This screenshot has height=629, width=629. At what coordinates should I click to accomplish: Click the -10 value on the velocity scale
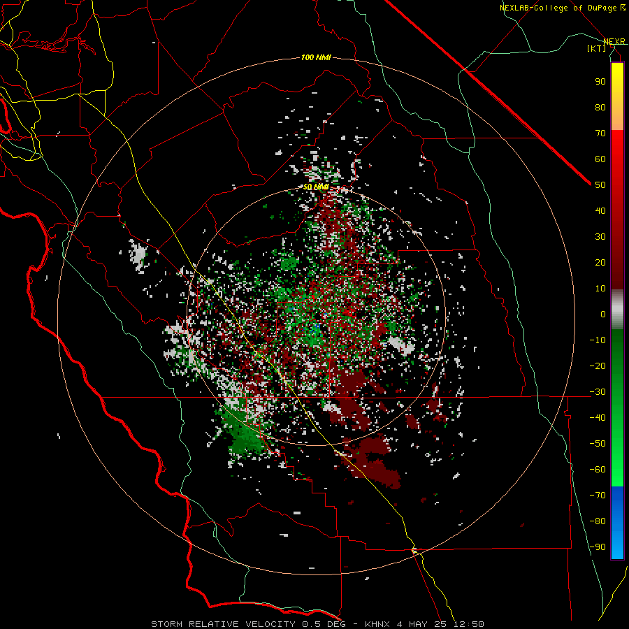(598, 340)
